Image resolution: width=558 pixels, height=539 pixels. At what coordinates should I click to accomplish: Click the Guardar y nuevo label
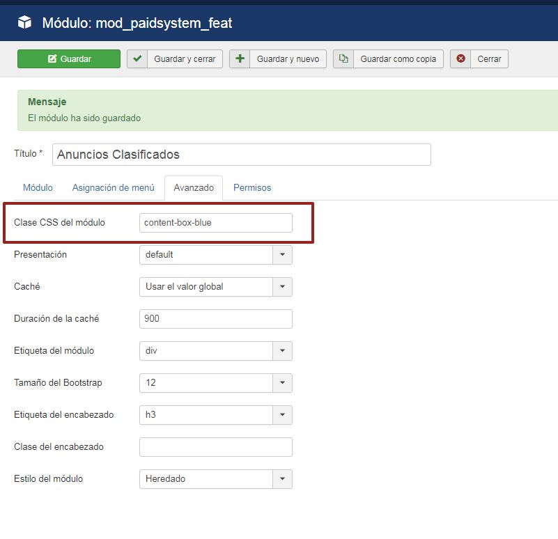pyautogui.click(x=288, y=58)
